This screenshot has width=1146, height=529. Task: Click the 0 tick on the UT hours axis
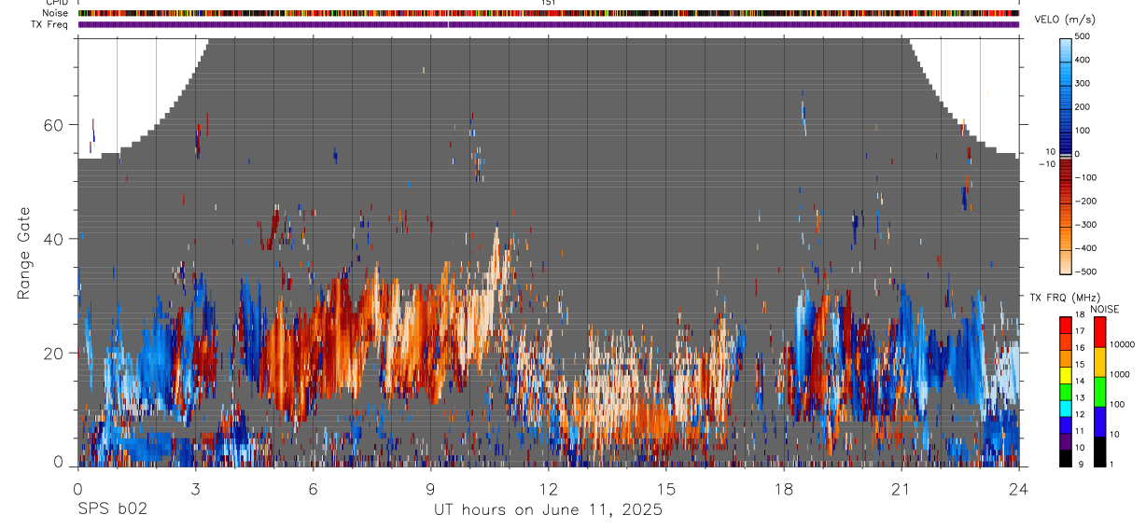77,488
